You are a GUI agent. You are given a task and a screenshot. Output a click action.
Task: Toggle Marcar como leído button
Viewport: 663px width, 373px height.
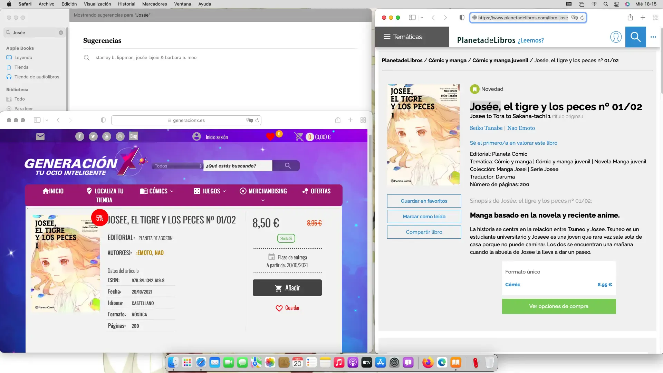424,217
